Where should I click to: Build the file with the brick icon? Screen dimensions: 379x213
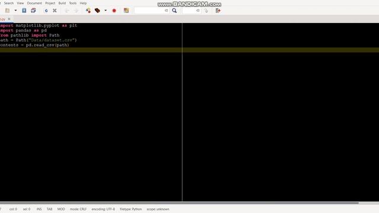click(97, 11)
